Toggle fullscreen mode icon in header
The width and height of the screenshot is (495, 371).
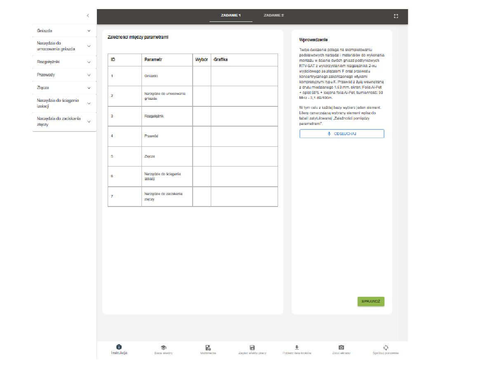pyautogui.click(x=396, y=16)
